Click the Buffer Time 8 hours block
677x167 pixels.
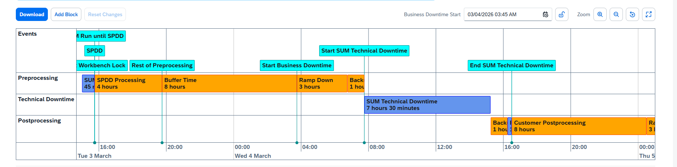coord(229,83)
